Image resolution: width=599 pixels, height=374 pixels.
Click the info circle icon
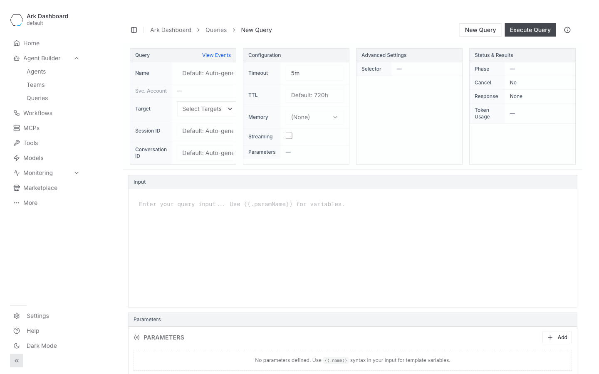point(567,30)
